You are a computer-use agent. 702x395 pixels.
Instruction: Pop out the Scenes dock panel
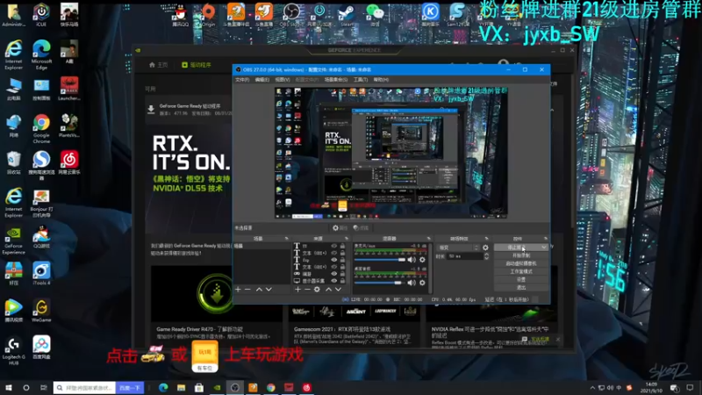click(287, 239)
